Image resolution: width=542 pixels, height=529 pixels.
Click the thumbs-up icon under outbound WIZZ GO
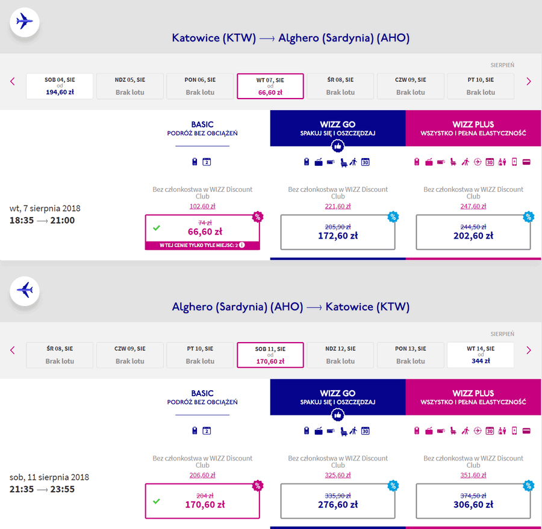pos(338,146)
